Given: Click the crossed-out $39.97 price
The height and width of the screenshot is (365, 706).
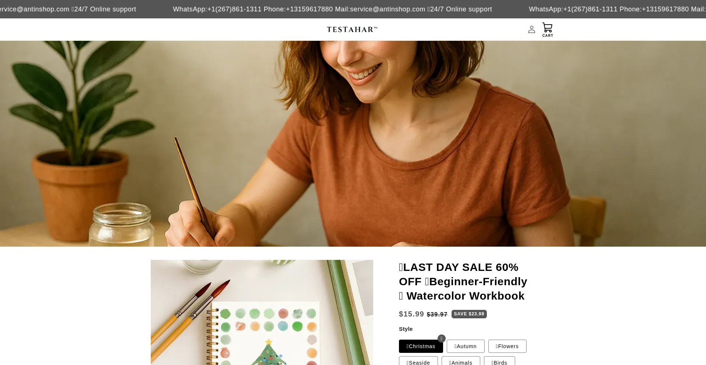Looking at the screenshot, I should [x=437, y=314].
